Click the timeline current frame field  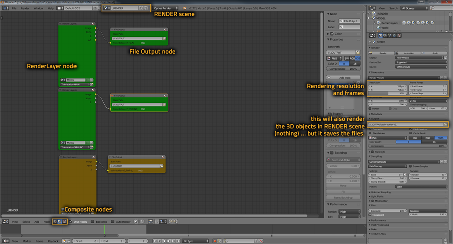coord(137,241)
